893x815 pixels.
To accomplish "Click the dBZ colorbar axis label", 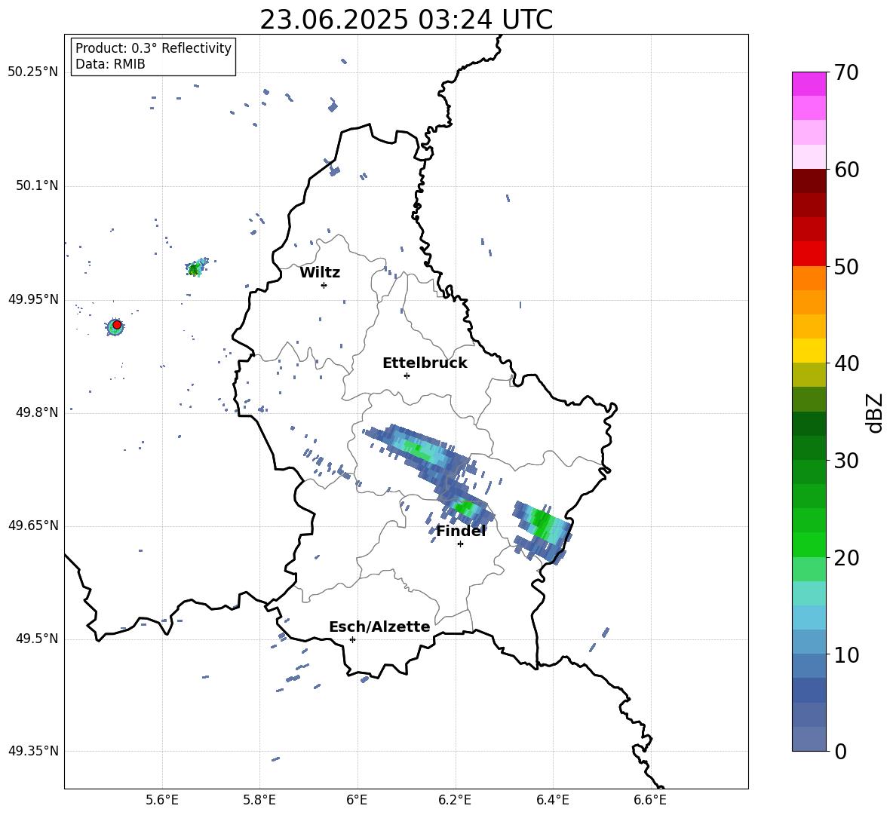I will click(x=874, y=412).
